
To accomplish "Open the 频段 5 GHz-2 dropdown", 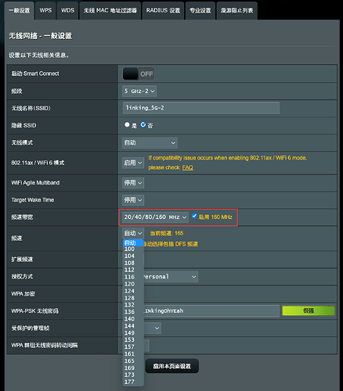I will click(139, 91).
